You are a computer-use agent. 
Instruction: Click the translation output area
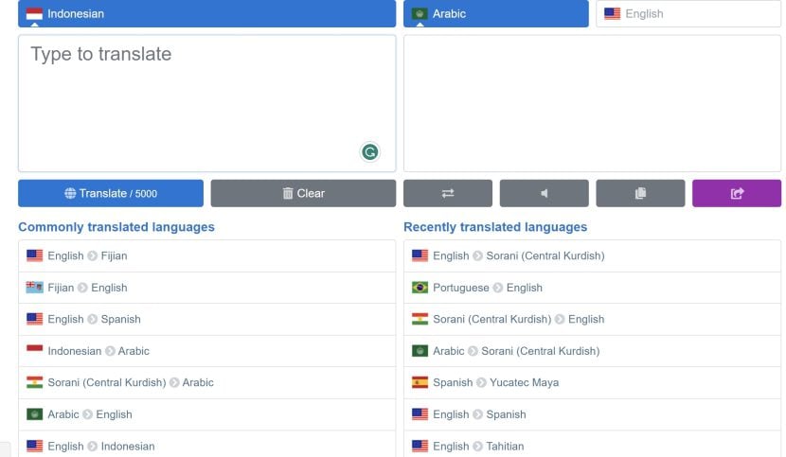tap(592, 103)
